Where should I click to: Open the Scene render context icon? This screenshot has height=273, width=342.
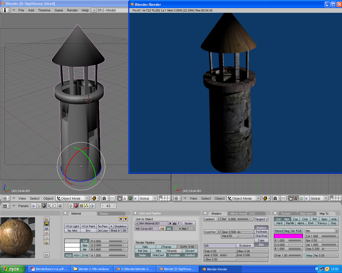[x=60, y=206]
